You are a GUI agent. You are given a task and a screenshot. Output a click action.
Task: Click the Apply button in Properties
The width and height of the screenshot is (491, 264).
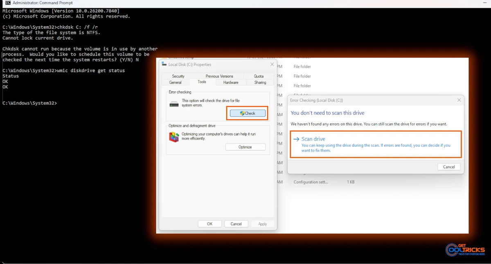(x=263, y=224)
